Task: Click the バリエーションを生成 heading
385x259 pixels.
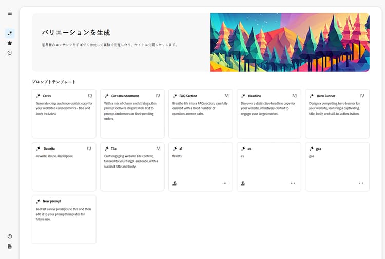Action: pyautogui.click(x=76, y=33)
